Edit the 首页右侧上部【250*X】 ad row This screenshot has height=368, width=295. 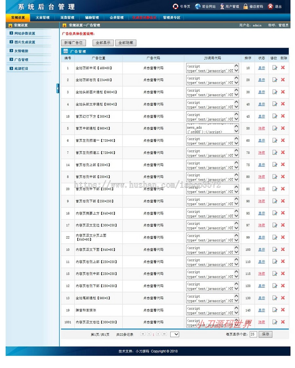coord(275,165)
